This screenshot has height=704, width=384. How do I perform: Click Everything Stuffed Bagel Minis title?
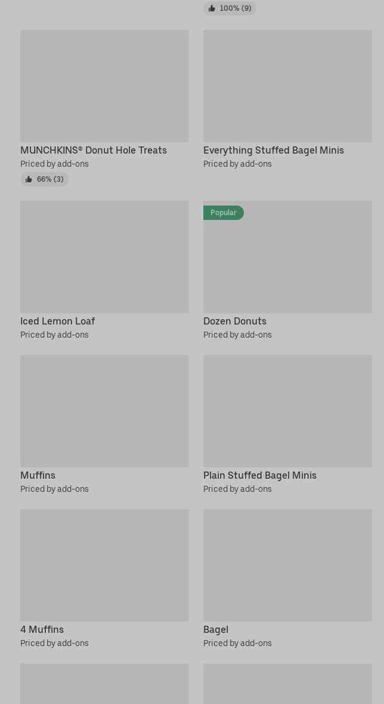pos(274,151)
